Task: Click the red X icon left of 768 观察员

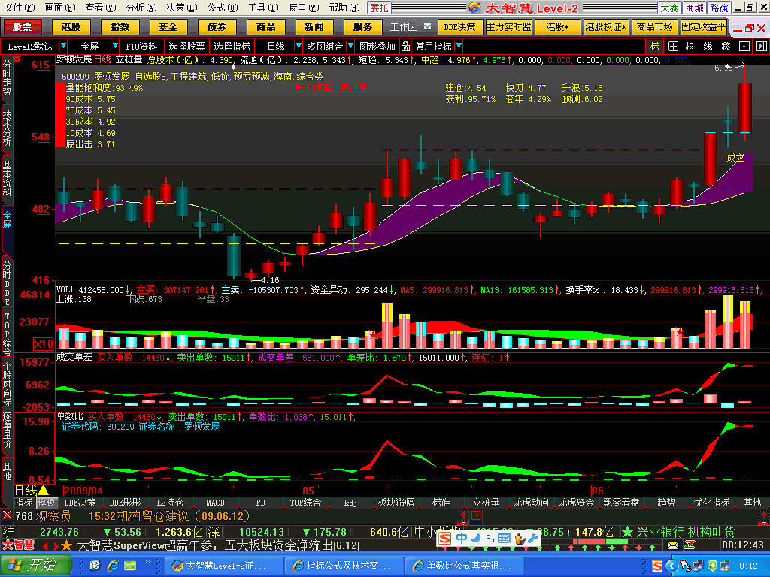Action: 7,515
